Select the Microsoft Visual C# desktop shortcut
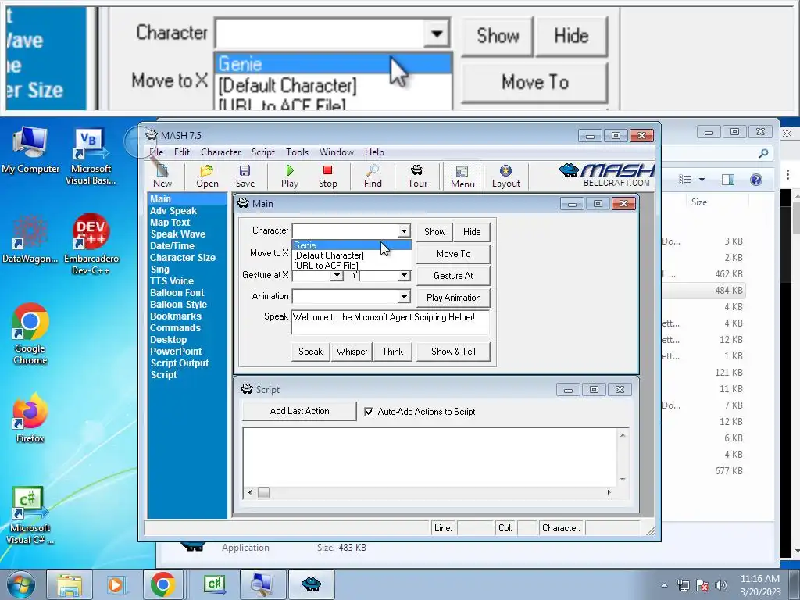Image resolution: width=800 pixels, height=600 pixels. pos(30,516)
